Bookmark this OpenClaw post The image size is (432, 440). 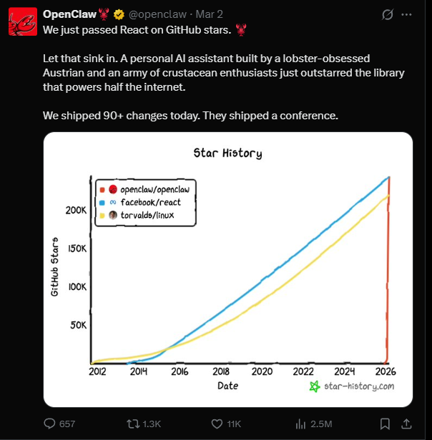click(x=385, y=424)
